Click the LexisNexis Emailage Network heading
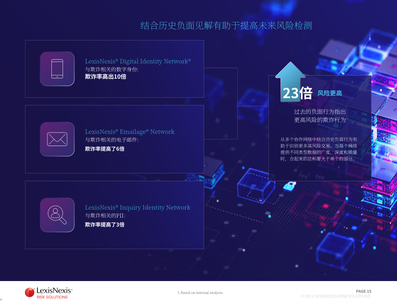 pyautogui.click(x=129, y=132)
